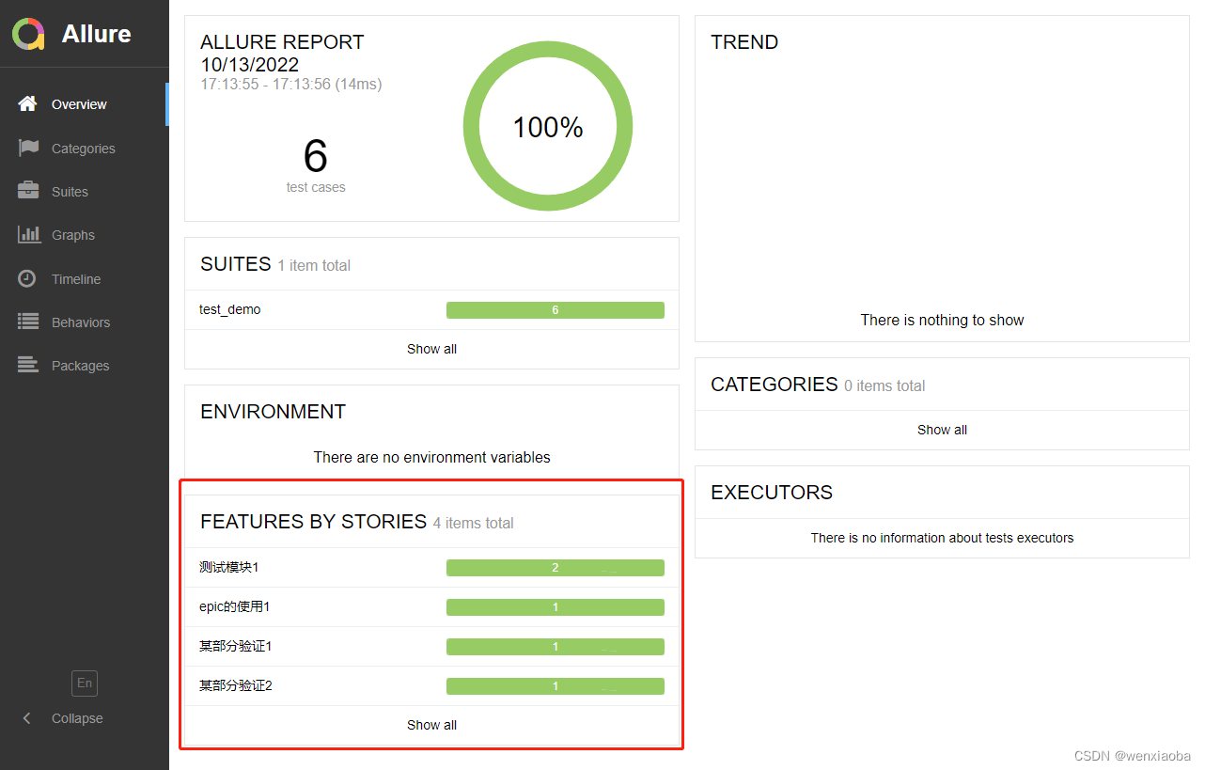Click the 17:13:55 - 17:13:56 time text
The height and width of the screenshot is (770, 1205).
(x=291, y=85)
